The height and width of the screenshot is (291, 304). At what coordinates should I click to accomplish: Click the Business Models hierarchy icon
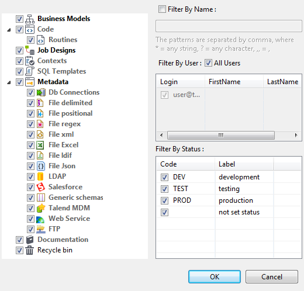[30, 19]
